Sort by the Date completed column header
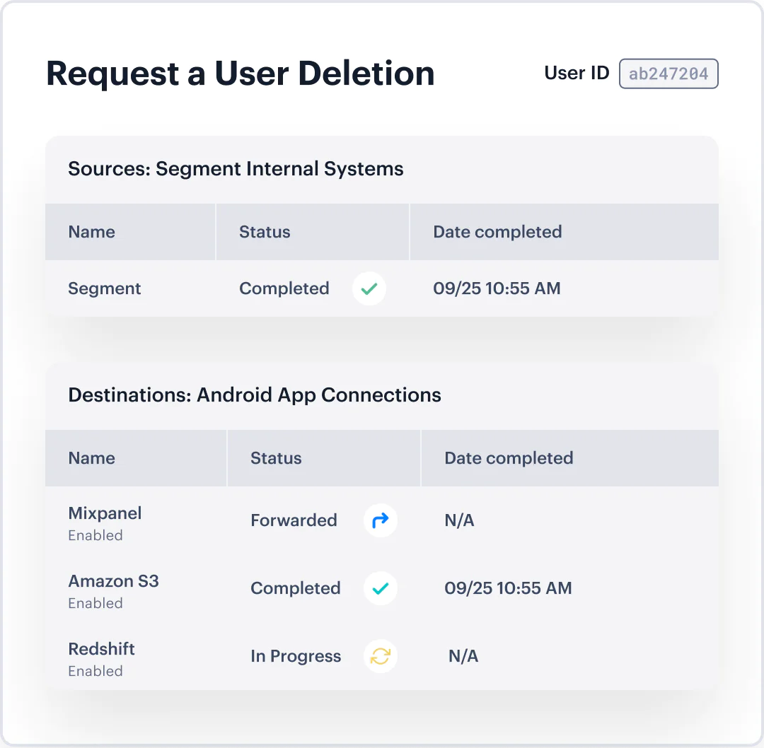This screenshot has width=764, height=748. pos(497,232)
